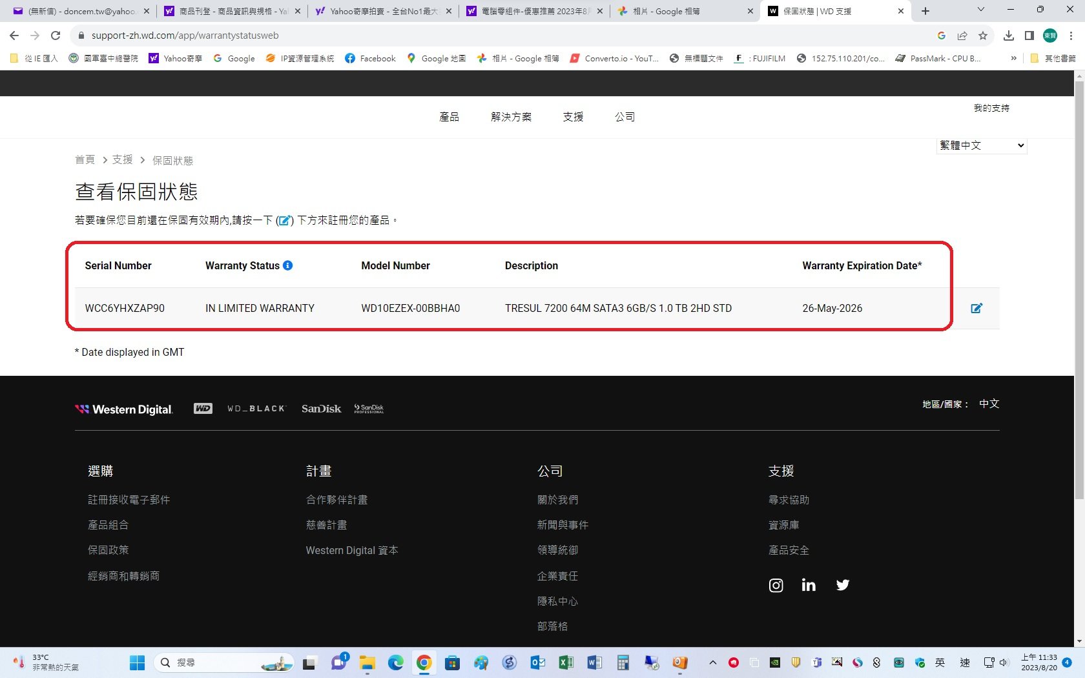Click the SanDisk Professional brand logo
The height and width of the screenshot is (678, 1085).
tap(369, 409)
